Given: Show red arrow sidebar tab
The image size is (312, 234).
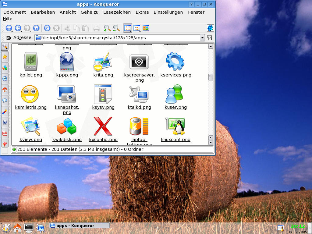Looking at the screenshot, I should click(5, 143).
